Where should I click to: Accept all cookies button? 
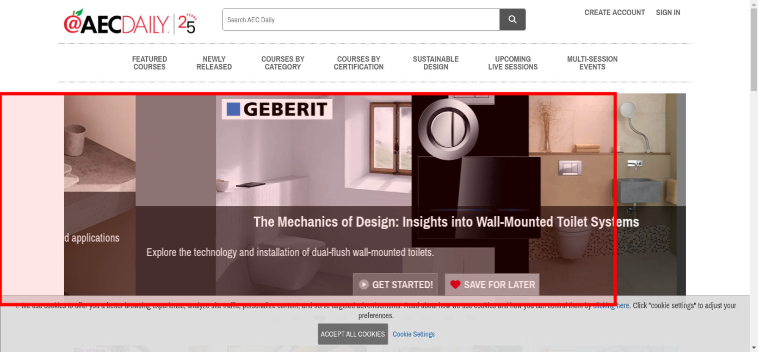[x=353, y=334]
